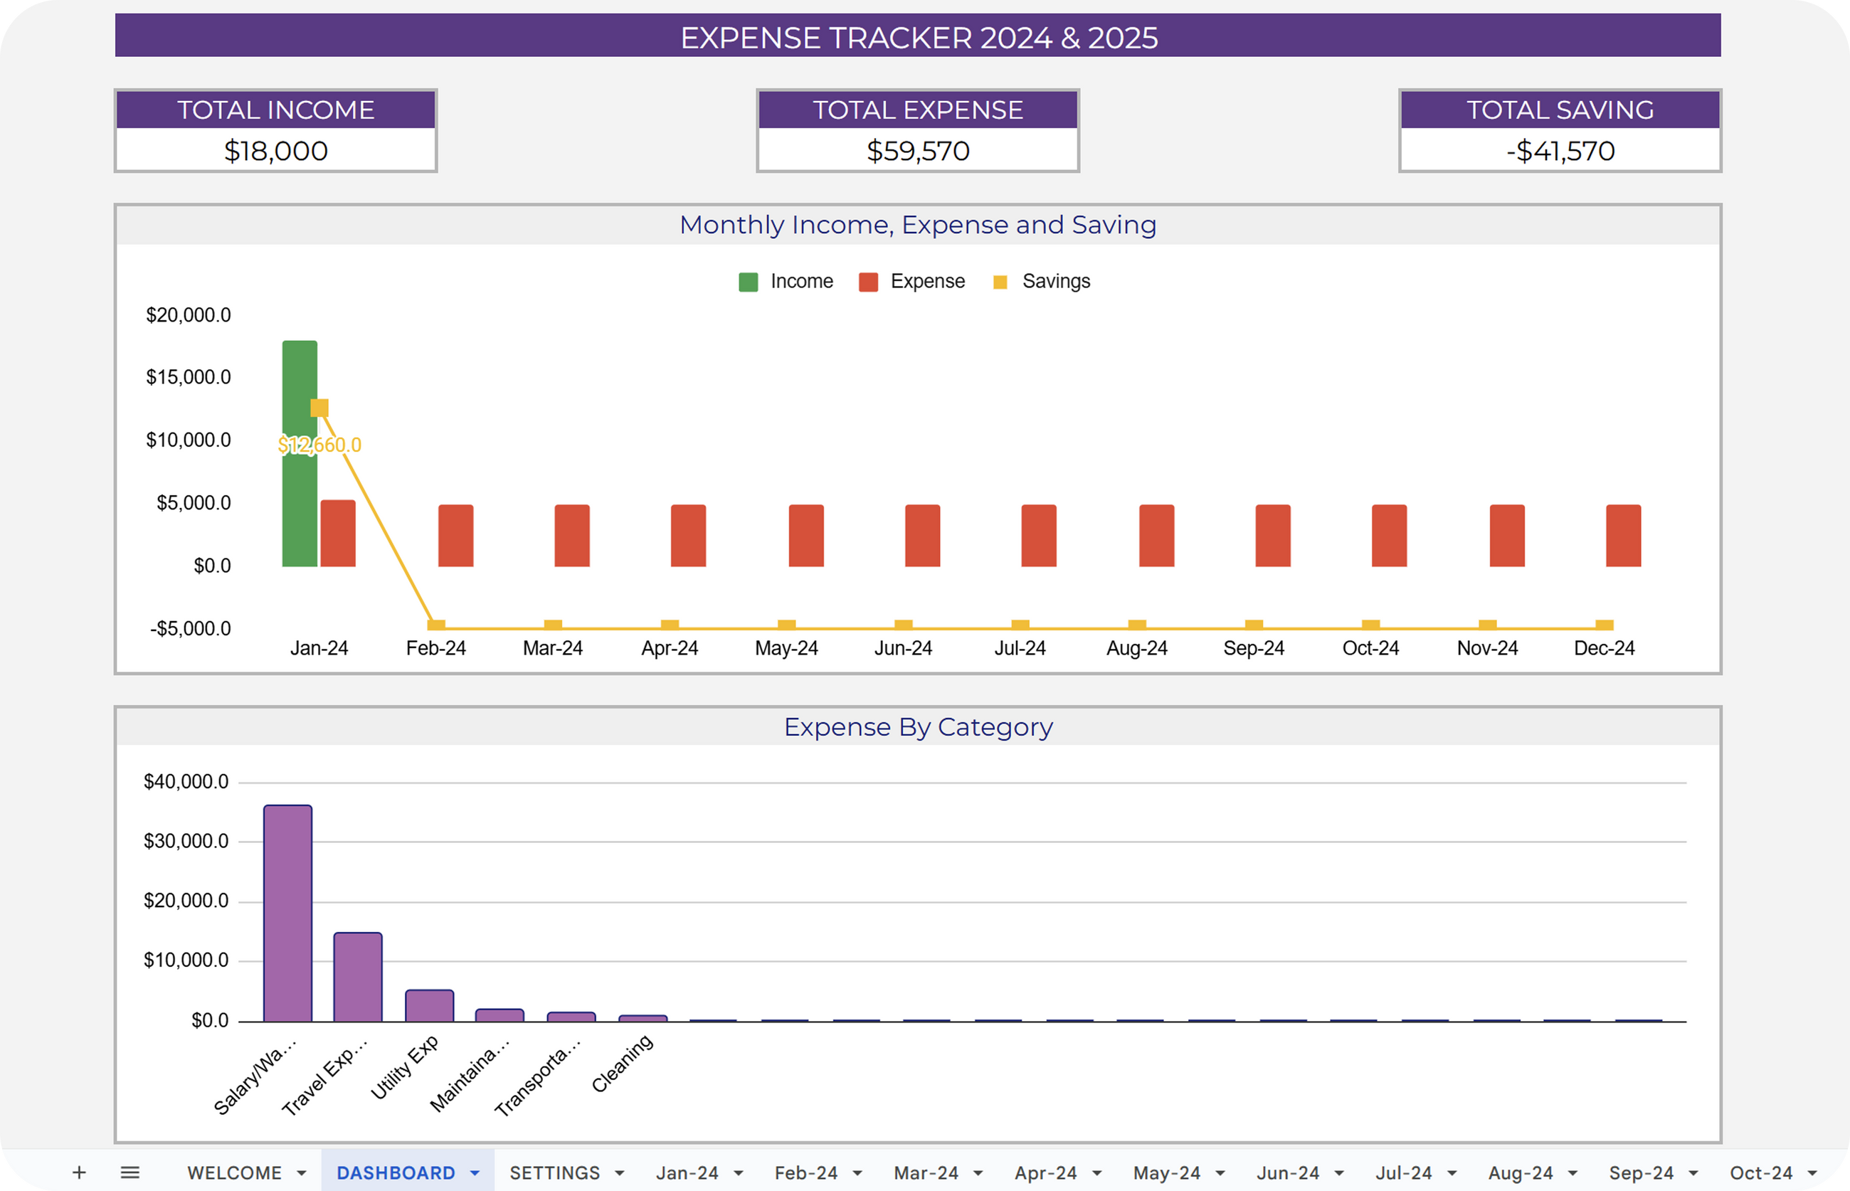The height and width of the screenshot is (1191, 1850).
Task: Select the Travel Exp category bar
Action: point(357,976)
